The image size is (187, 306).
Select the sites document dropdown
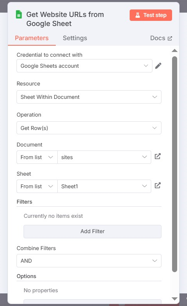(x=104, y=157)
